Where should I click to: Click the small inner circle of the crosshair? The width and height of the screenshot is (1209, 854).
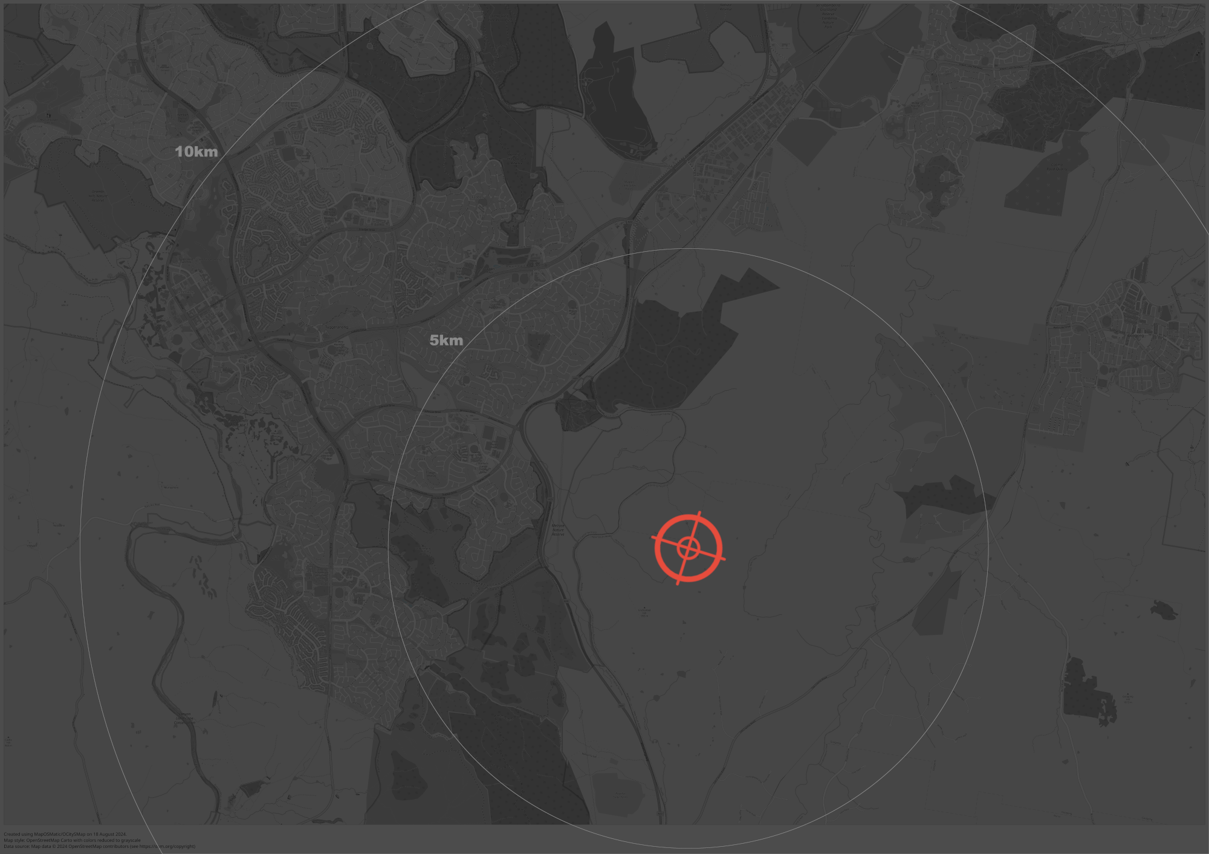[x=689, y=548]
